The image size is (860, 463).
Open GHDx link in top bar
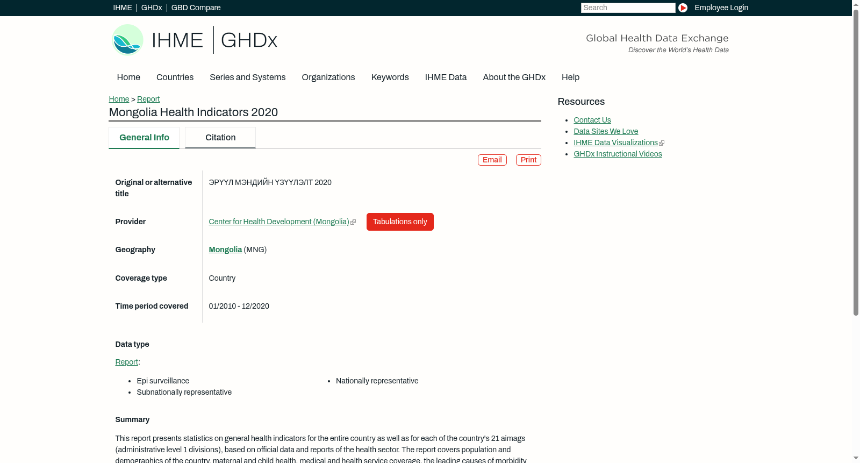[152, 8]
